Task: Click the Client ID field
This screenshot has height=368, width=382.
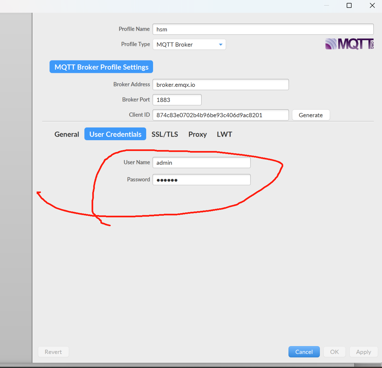Action: coord(221,115)
